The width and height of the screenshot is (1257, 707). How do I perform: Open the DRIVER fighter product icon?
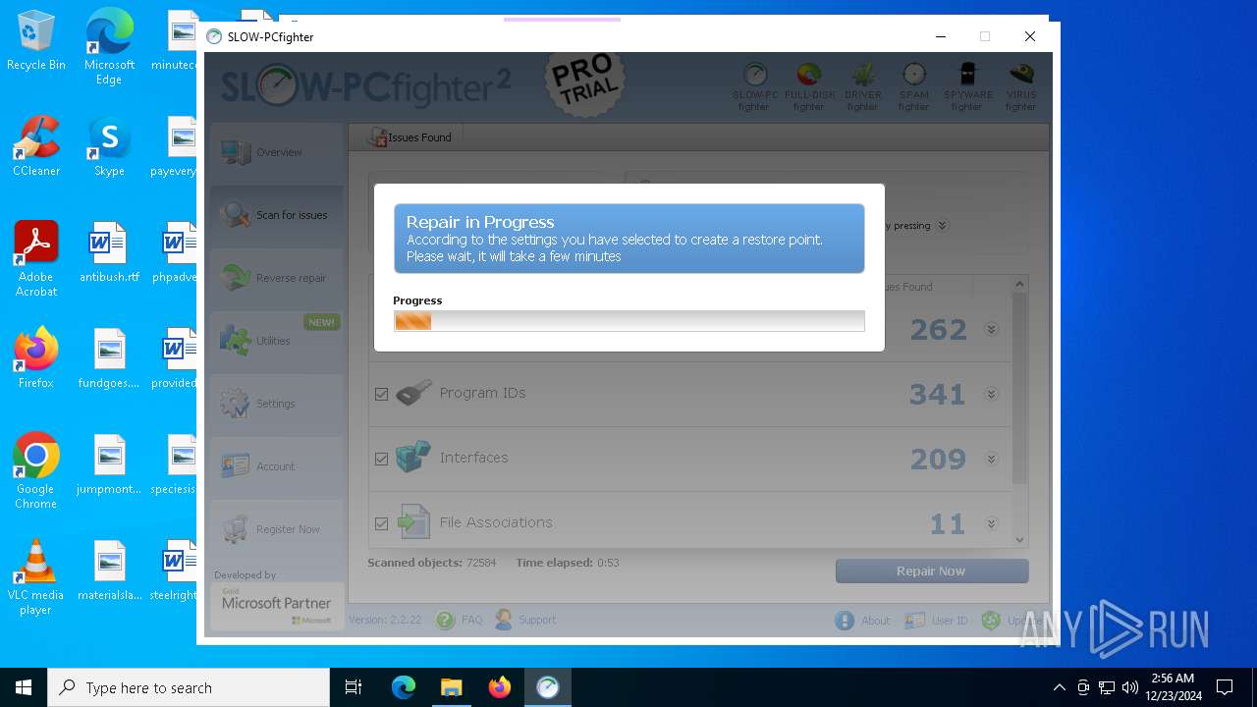coord(862,86)
